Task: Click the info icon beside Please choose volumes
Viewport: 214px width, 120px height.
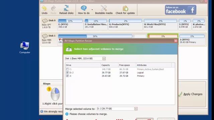Action: coord(67,114)
